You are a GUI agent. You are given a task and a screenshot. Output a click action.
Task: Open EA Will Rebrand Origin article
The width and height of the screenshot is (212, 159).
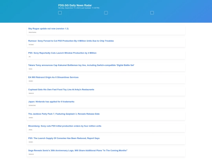tap(53, 77)
